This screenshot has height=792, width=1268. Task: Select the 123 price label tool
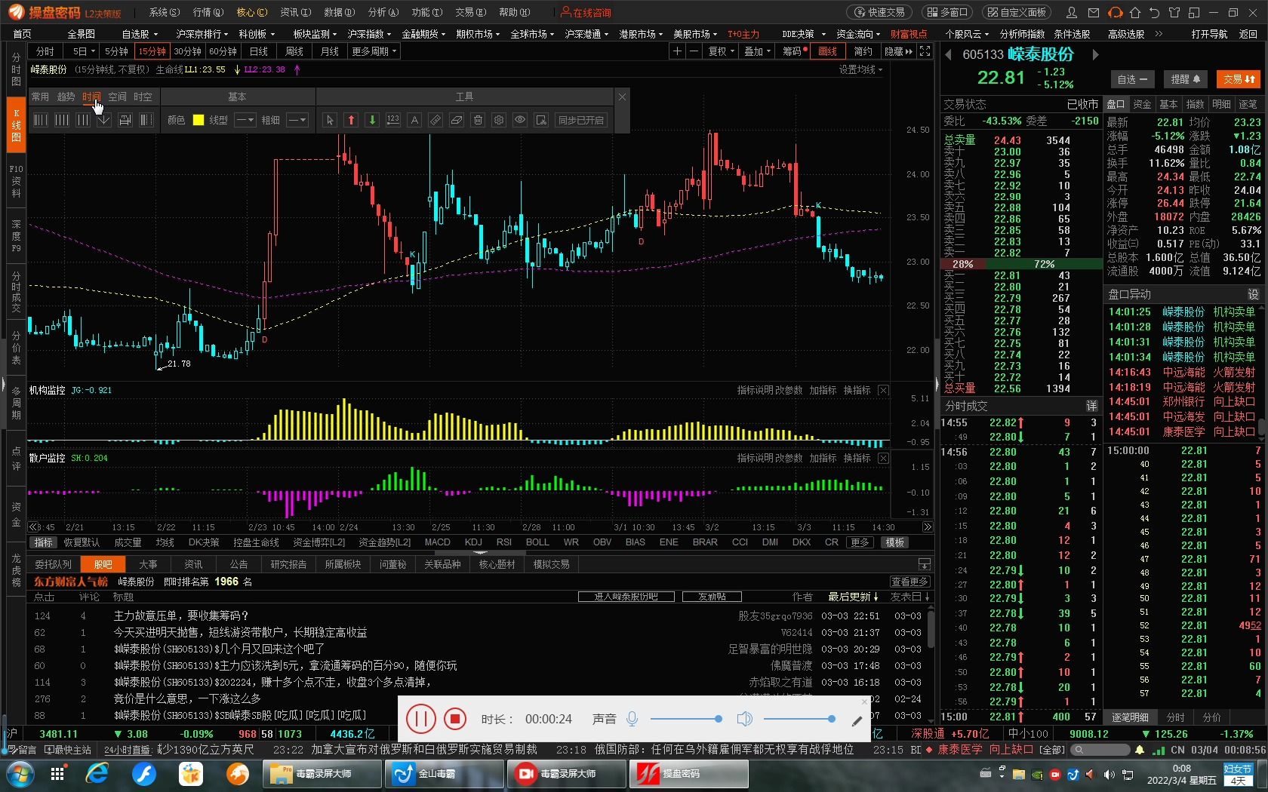(393, 120)
